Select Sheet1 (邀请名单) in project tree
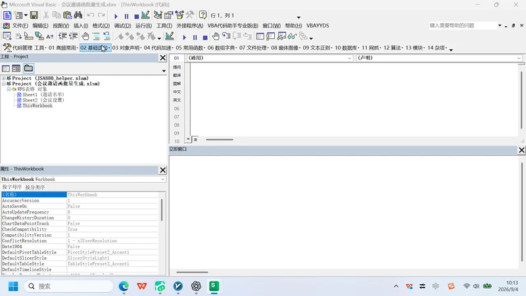 pos(43,95)
